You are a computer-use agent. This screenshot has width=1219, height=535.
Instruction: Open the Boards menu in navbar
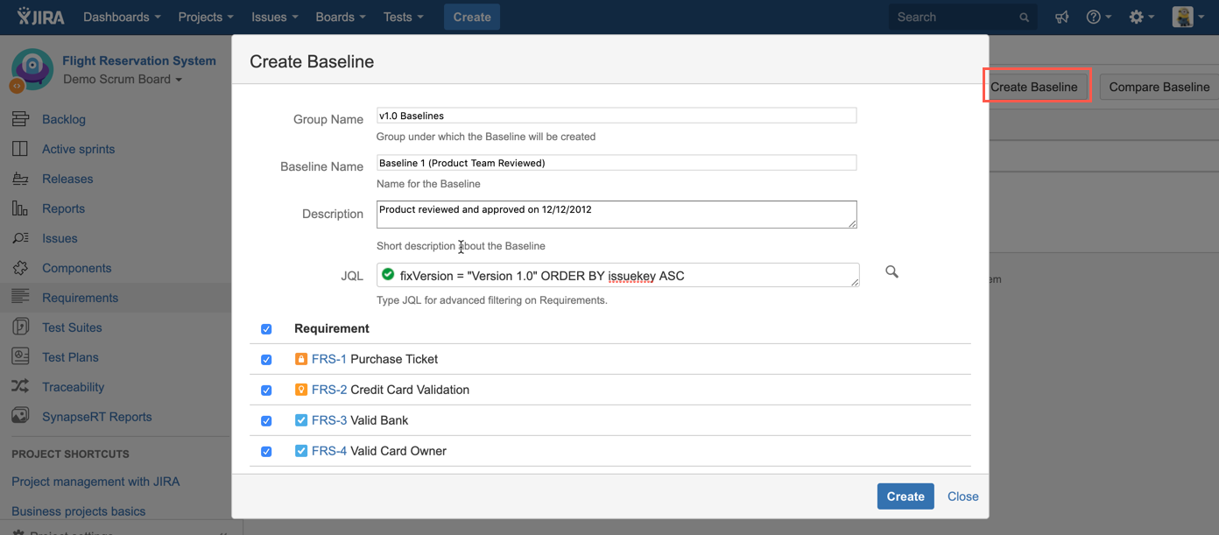pos(342,18)
